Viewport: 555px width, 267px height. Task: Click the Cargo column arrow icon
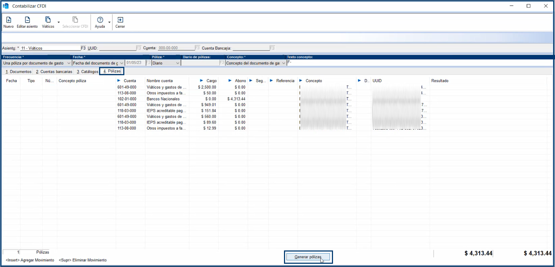(201, 81)
